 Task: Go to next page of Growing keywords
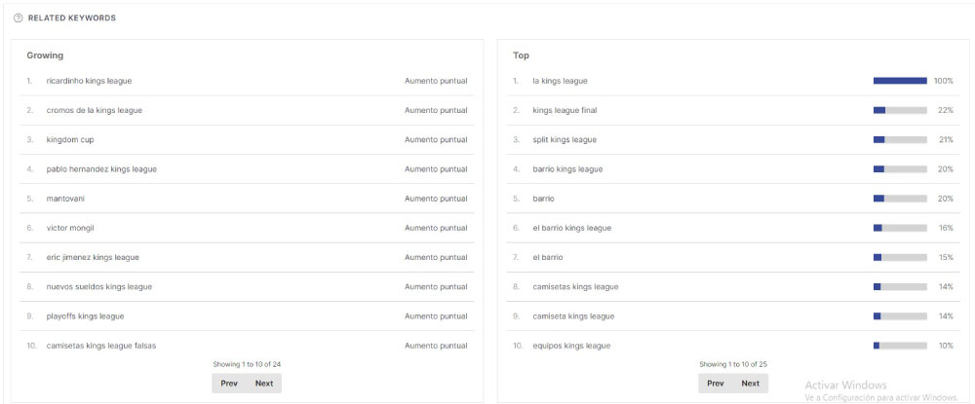pyautogui.click(x=263, y=384)
